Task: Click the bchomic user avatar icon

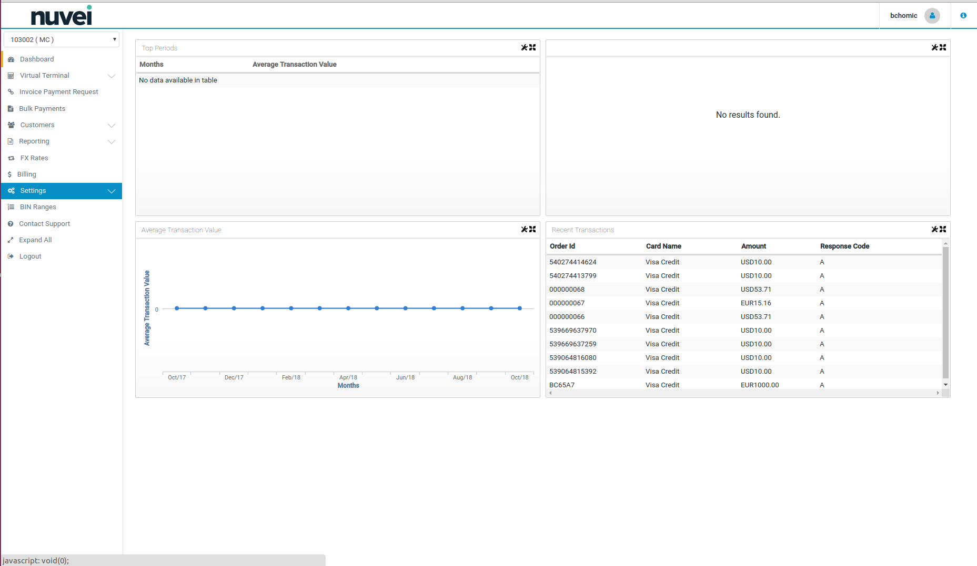Action: (x=932, y=16)
